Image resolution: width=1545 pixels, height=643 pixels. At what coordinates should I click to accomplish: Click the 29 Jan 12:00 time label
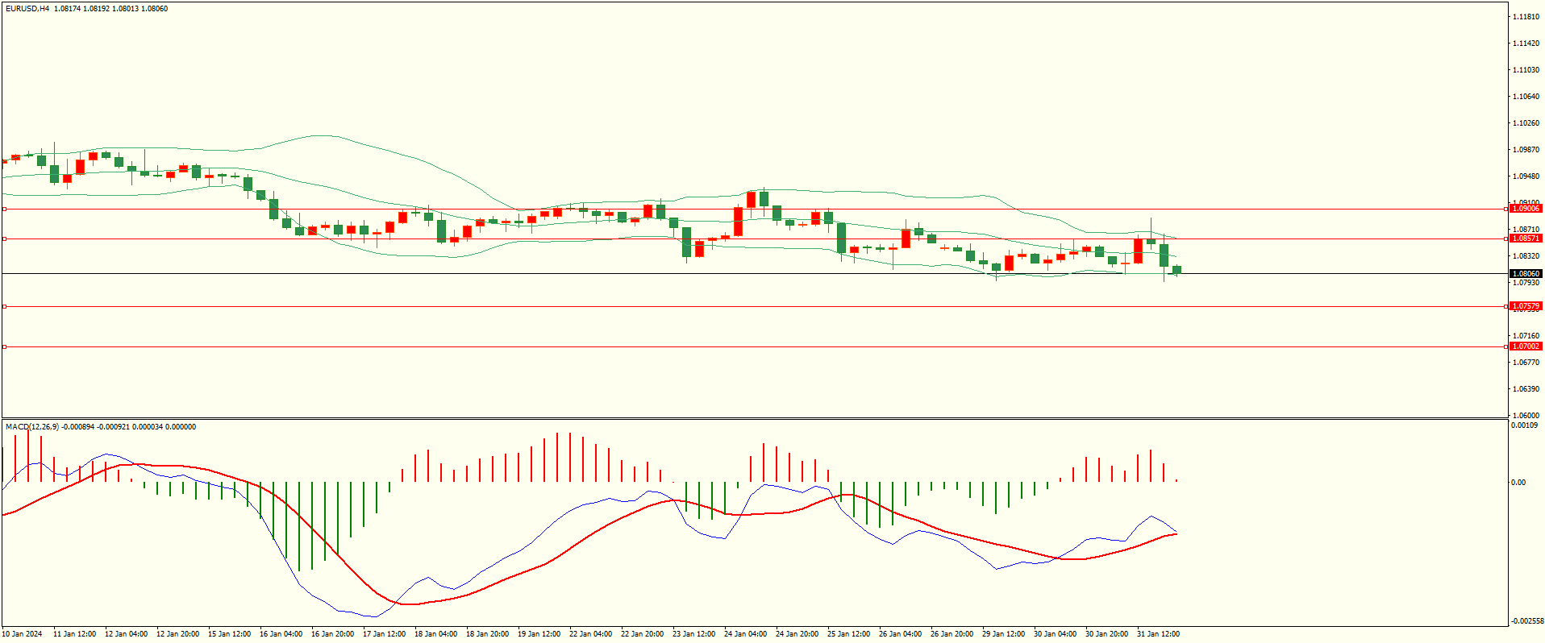pos(1003,634)
